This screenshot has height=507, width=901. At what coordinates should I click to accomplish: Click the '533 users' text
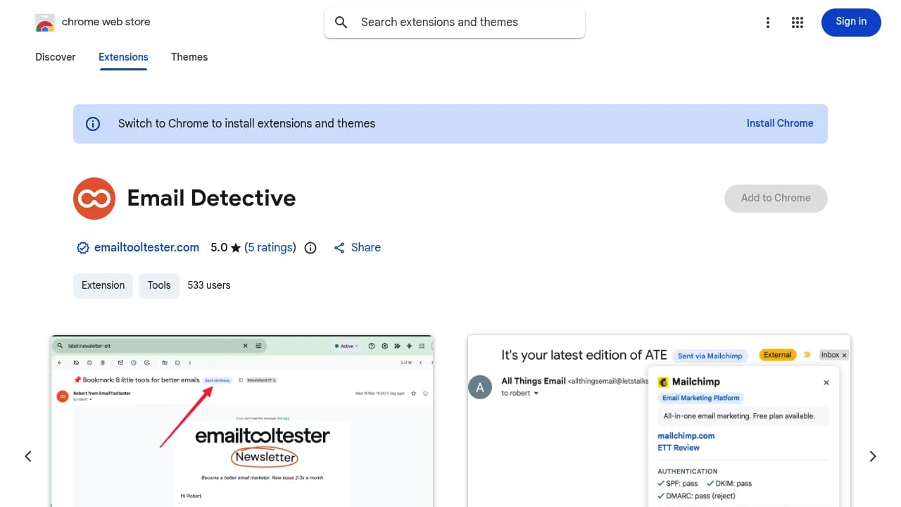pyautogui.click(x=209, y=285)
